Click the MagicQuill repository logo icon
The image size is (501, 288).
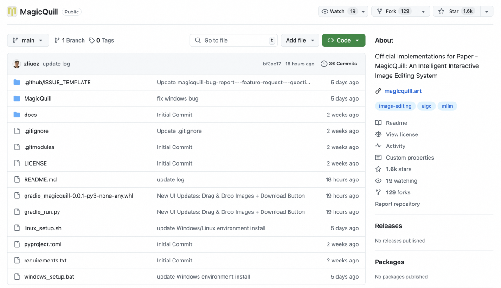pos(12,12)
